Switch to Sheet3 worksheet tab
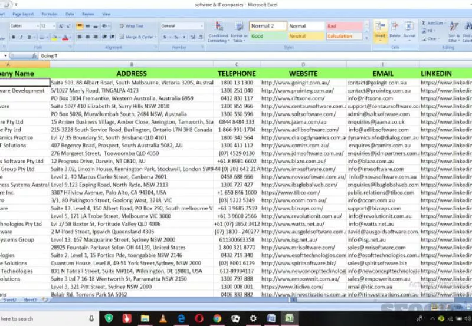The image size is (472, 326). click(x=29, y=300)
